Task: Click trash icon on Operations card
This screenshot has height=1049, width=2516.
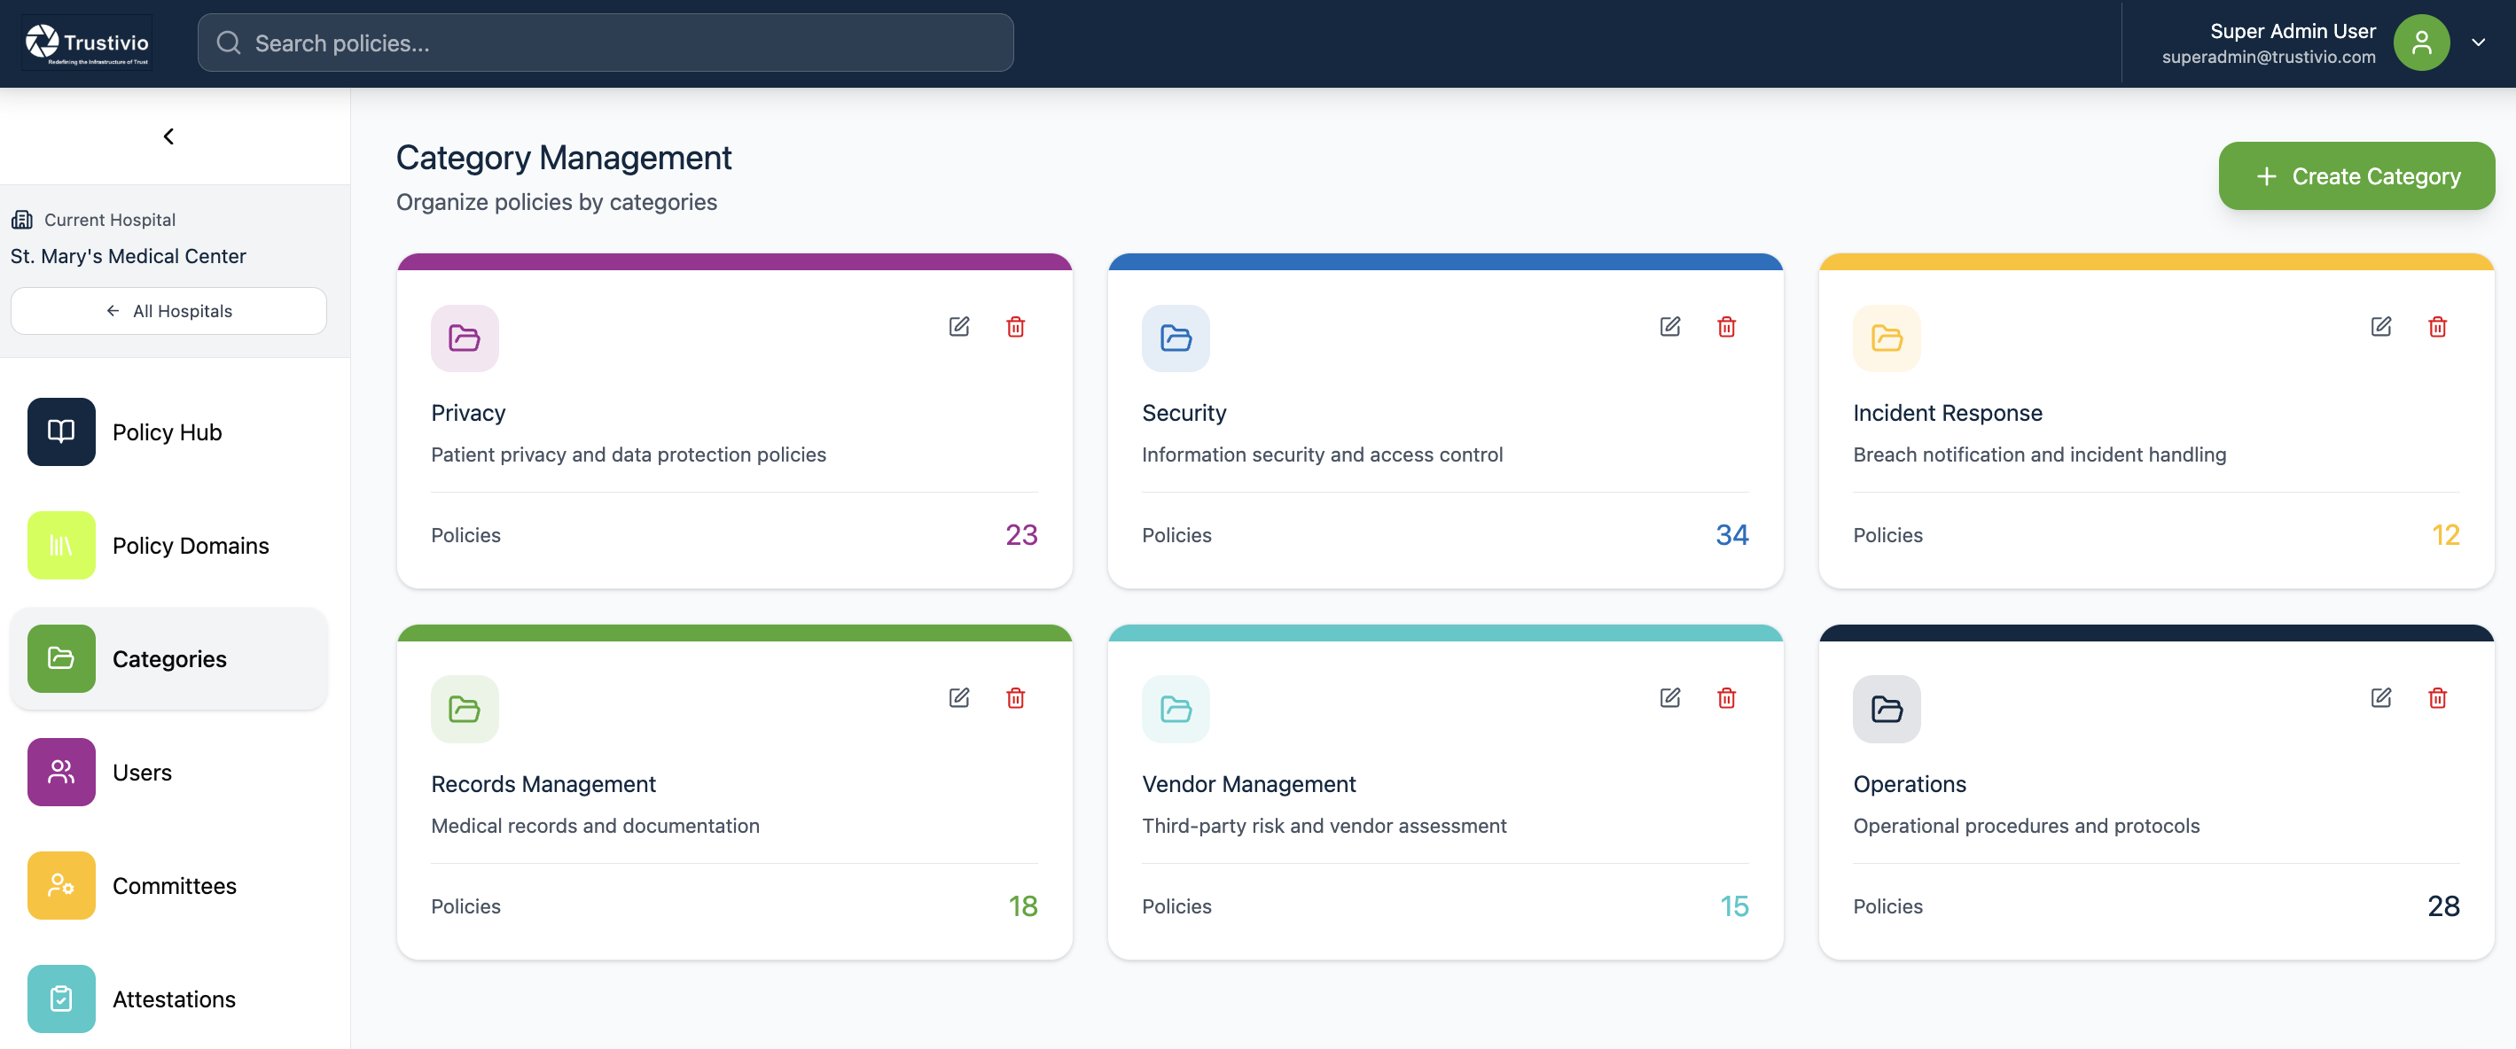Action: pyautogui.click(x=2437, y=697)
